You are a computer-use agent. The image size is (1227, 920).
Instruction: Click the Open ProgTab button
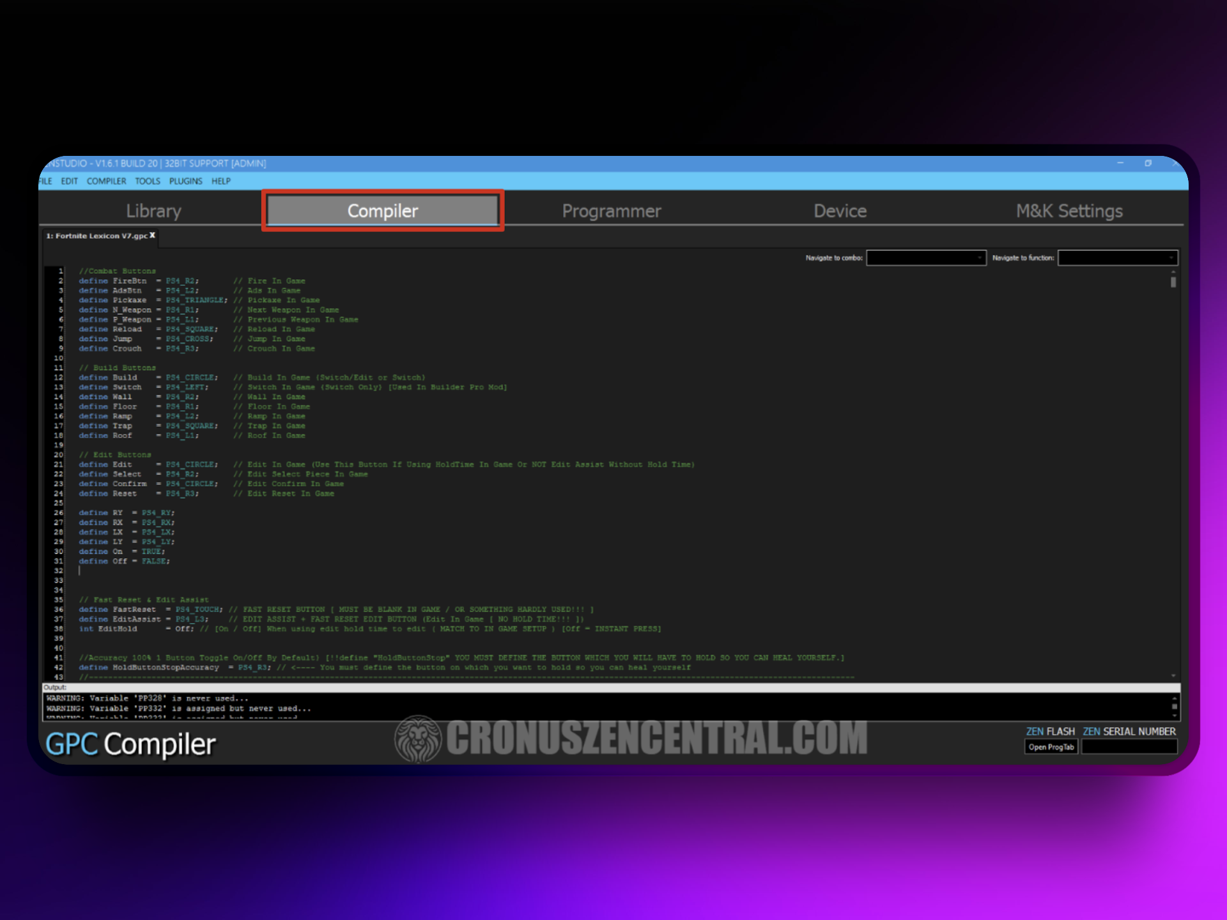1051,747
